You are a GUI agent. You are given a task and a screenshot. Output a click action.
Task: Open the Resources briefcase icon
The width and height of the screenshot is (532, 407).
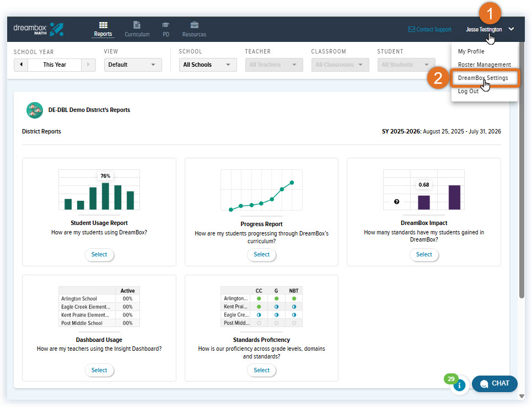point(195,25)
